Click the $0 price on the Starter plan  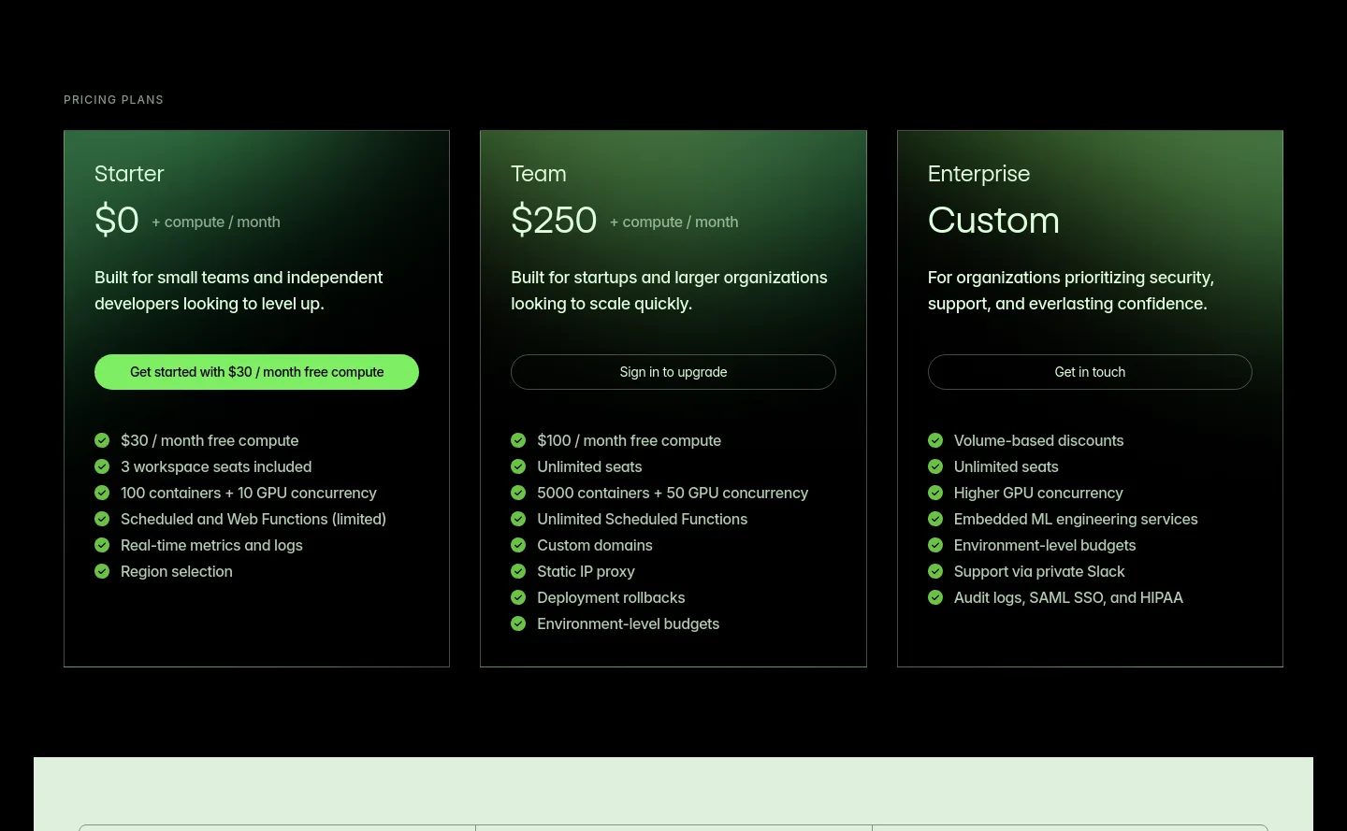(x=117, y=221)
